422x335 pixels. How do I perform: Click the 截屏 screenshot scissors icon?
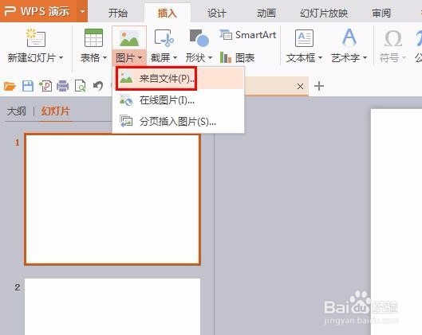pos(164,38)
